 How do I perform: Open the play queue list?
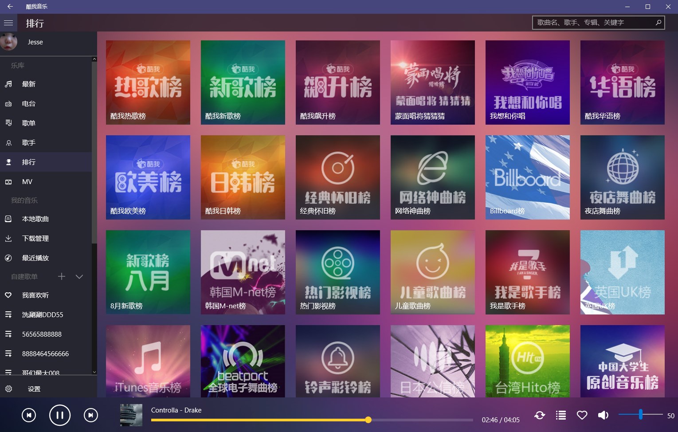pyautogui.click(x=561, y=415)
